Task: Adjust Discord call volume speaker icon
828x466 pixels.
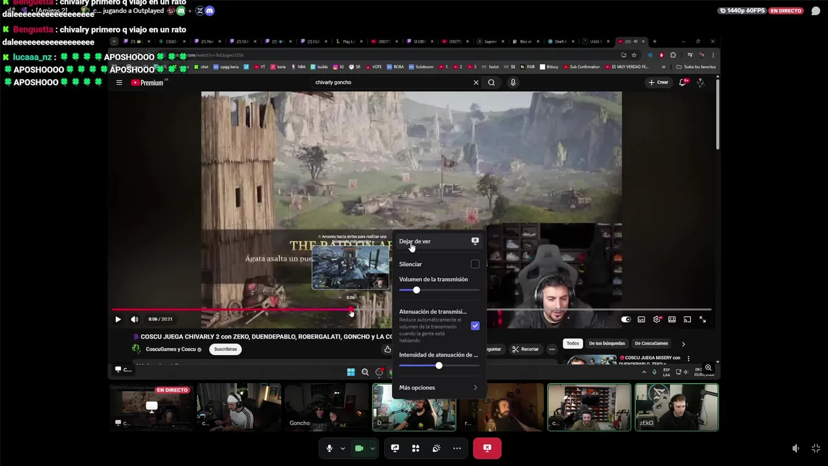Action: click(x=796, y=449)
